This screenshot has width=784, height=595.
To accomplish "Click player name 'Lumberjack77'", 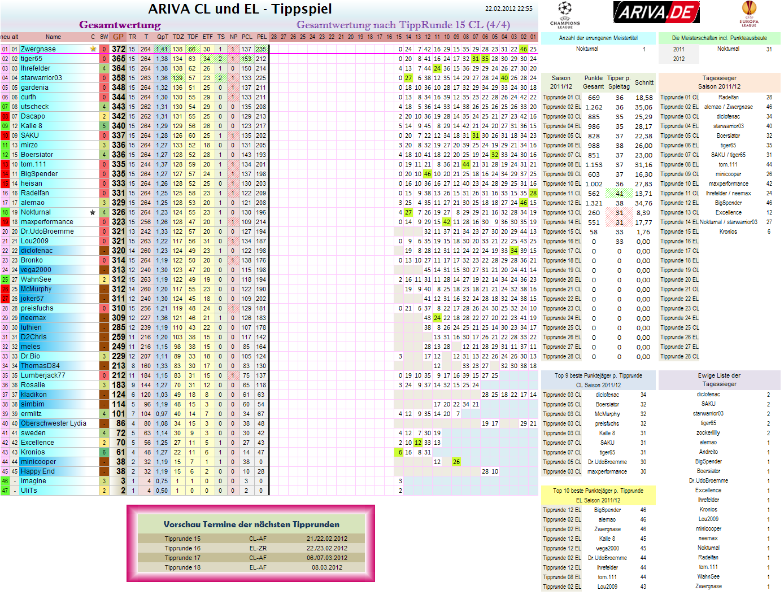I will pos(43,375).
